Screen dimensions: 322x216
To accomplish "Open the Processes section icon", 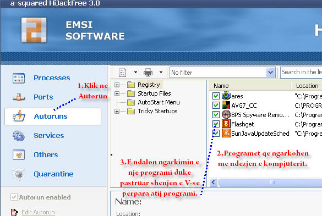I will 19,78.
